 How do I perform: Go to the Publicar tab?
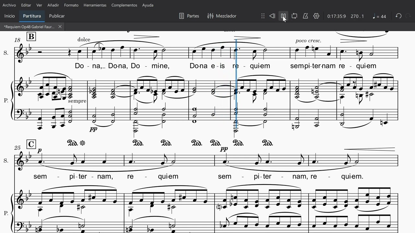(57, 16)
